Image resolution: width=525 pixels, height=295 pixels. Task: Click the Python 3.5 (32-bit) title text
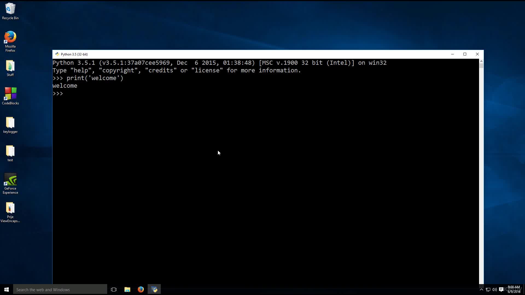[74, 54]
